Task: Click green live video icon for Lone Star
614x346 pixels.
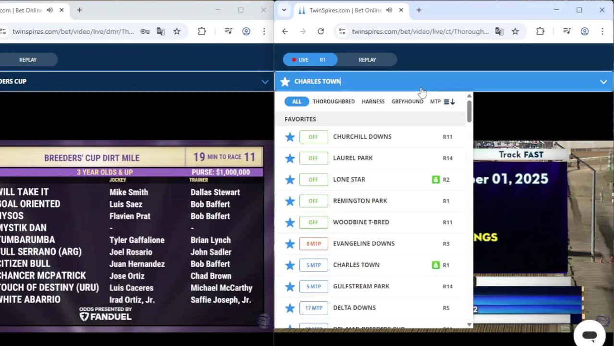Action: pos(436,180)
